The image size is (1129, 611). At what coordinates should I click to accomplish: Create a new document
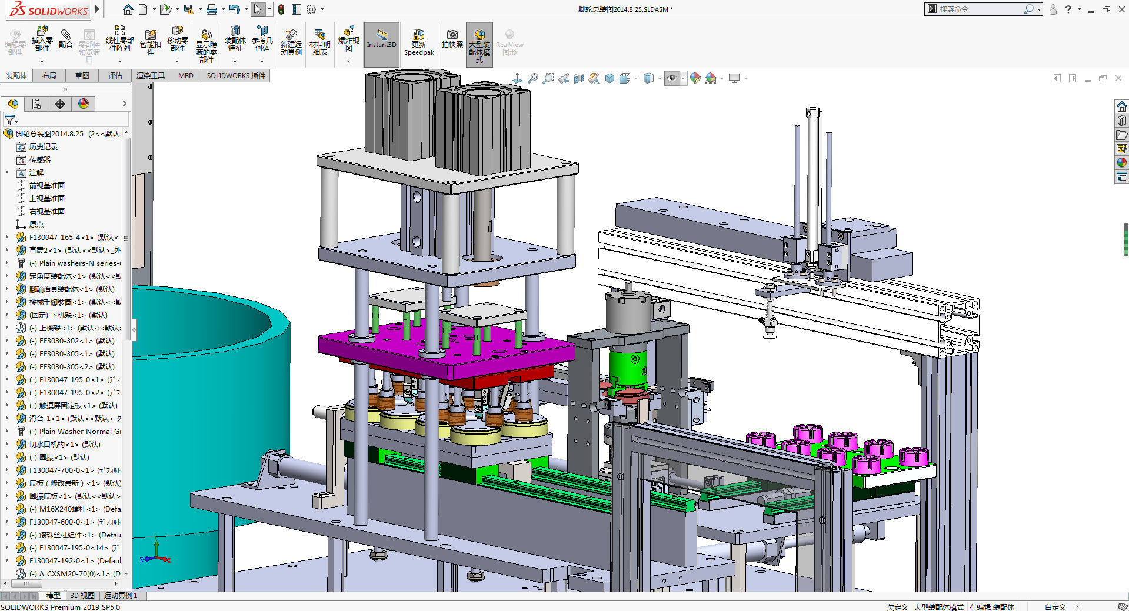(143, 9)
